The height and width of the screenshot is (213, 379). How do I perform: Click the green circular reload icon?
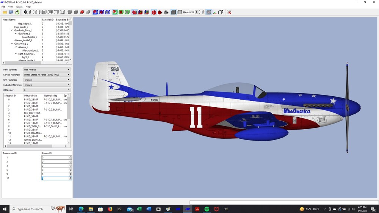coord(17,12)
